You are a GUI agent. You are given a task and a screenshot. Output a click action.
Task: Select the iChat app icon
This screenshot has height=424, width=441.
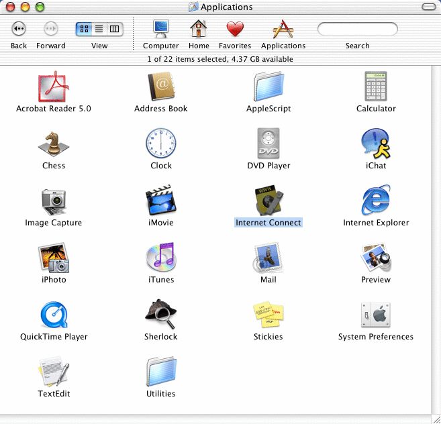coord(376,144)
